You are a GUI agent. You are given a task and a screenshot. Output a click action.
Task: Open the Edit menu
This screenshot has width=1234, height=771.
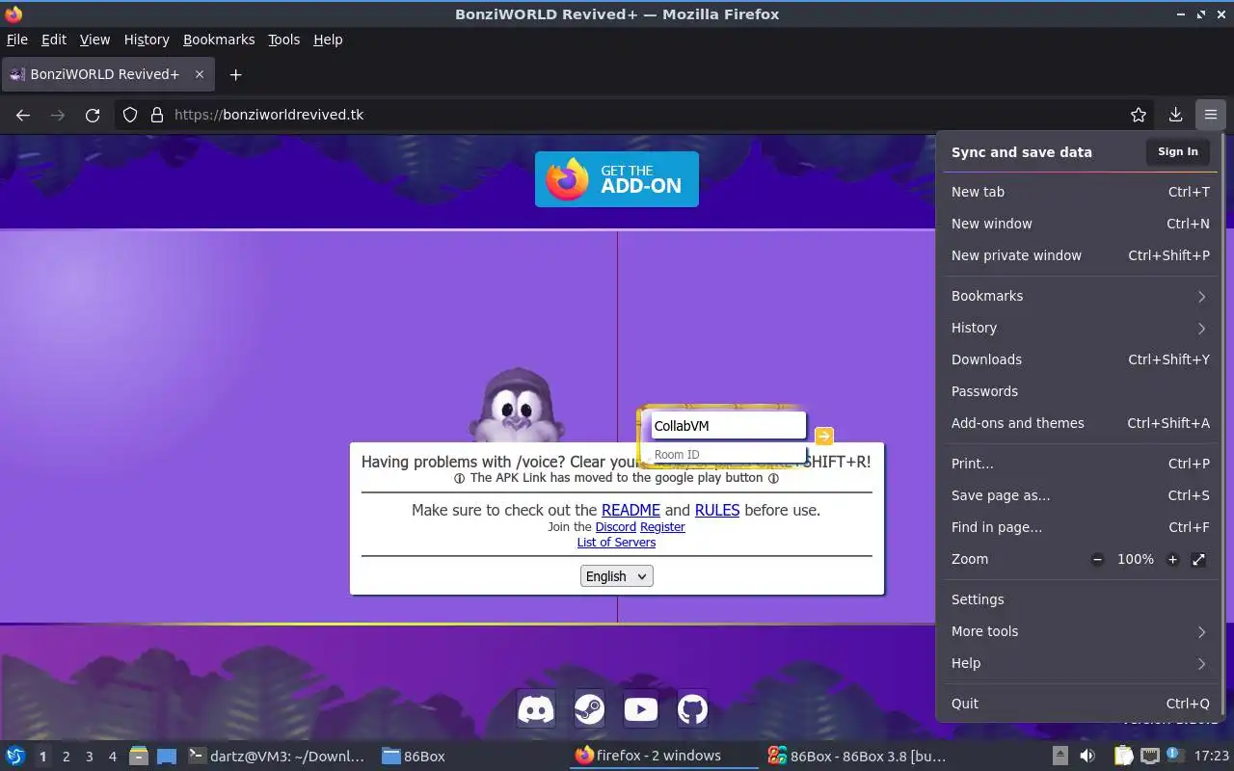click(x=54, y=40)
